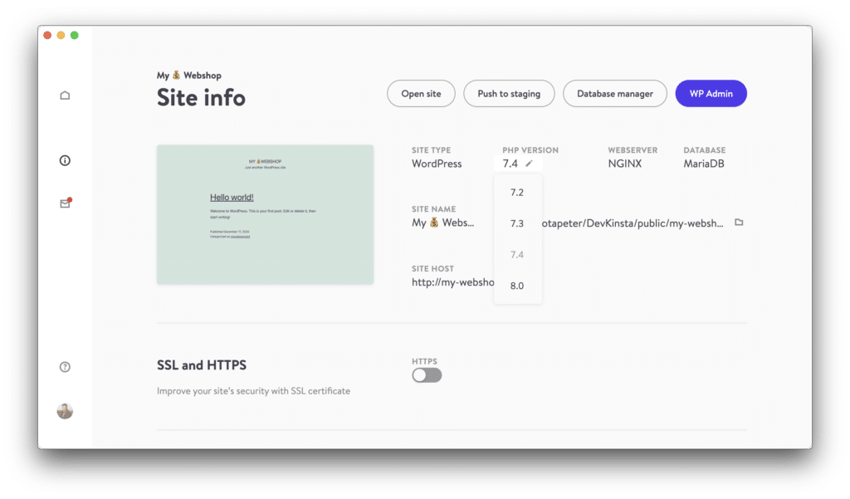Click the money bag emoji site title

point(177,75)
